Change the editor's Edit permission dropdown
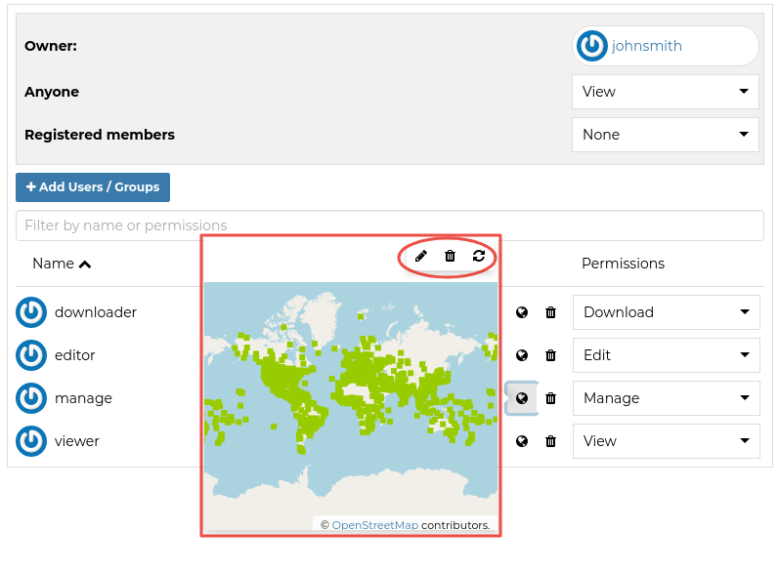 (x=666, y=355)
